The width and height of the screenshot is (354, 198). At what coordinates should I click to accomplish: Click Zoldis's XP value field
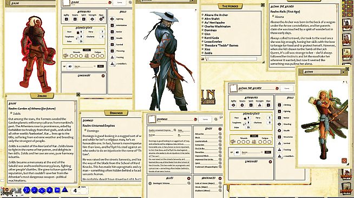point(70,67)
